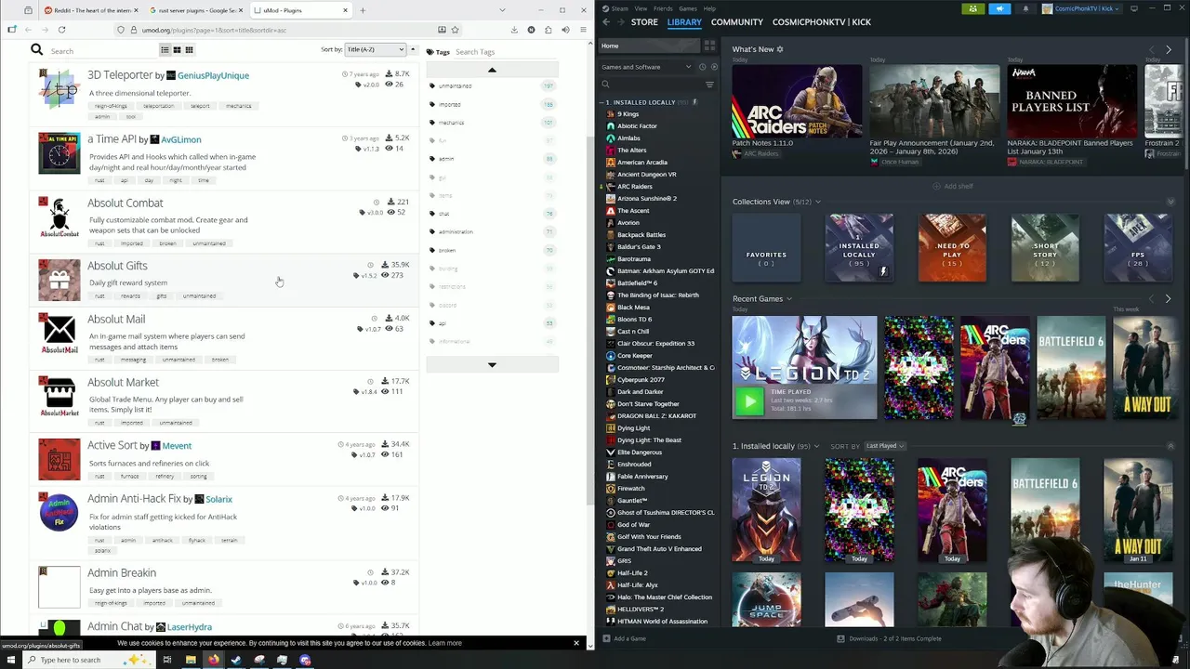This screenshot has width=1190, height=669.
Task: Open Steam View menu
Action: click(641, 8)
